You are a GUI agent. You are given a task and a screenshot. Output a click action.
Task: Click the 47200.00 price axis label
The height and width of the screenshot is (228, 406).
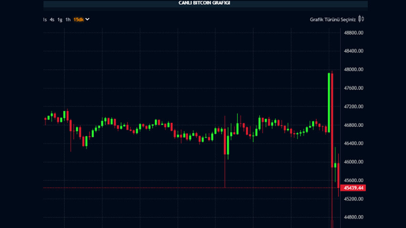click(354, 107)
